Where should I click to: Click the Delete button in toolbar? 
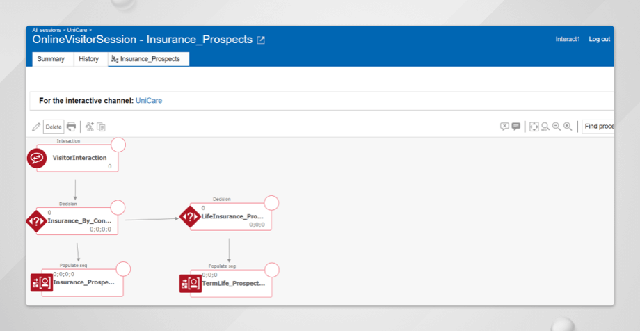(x=54, y=127)
